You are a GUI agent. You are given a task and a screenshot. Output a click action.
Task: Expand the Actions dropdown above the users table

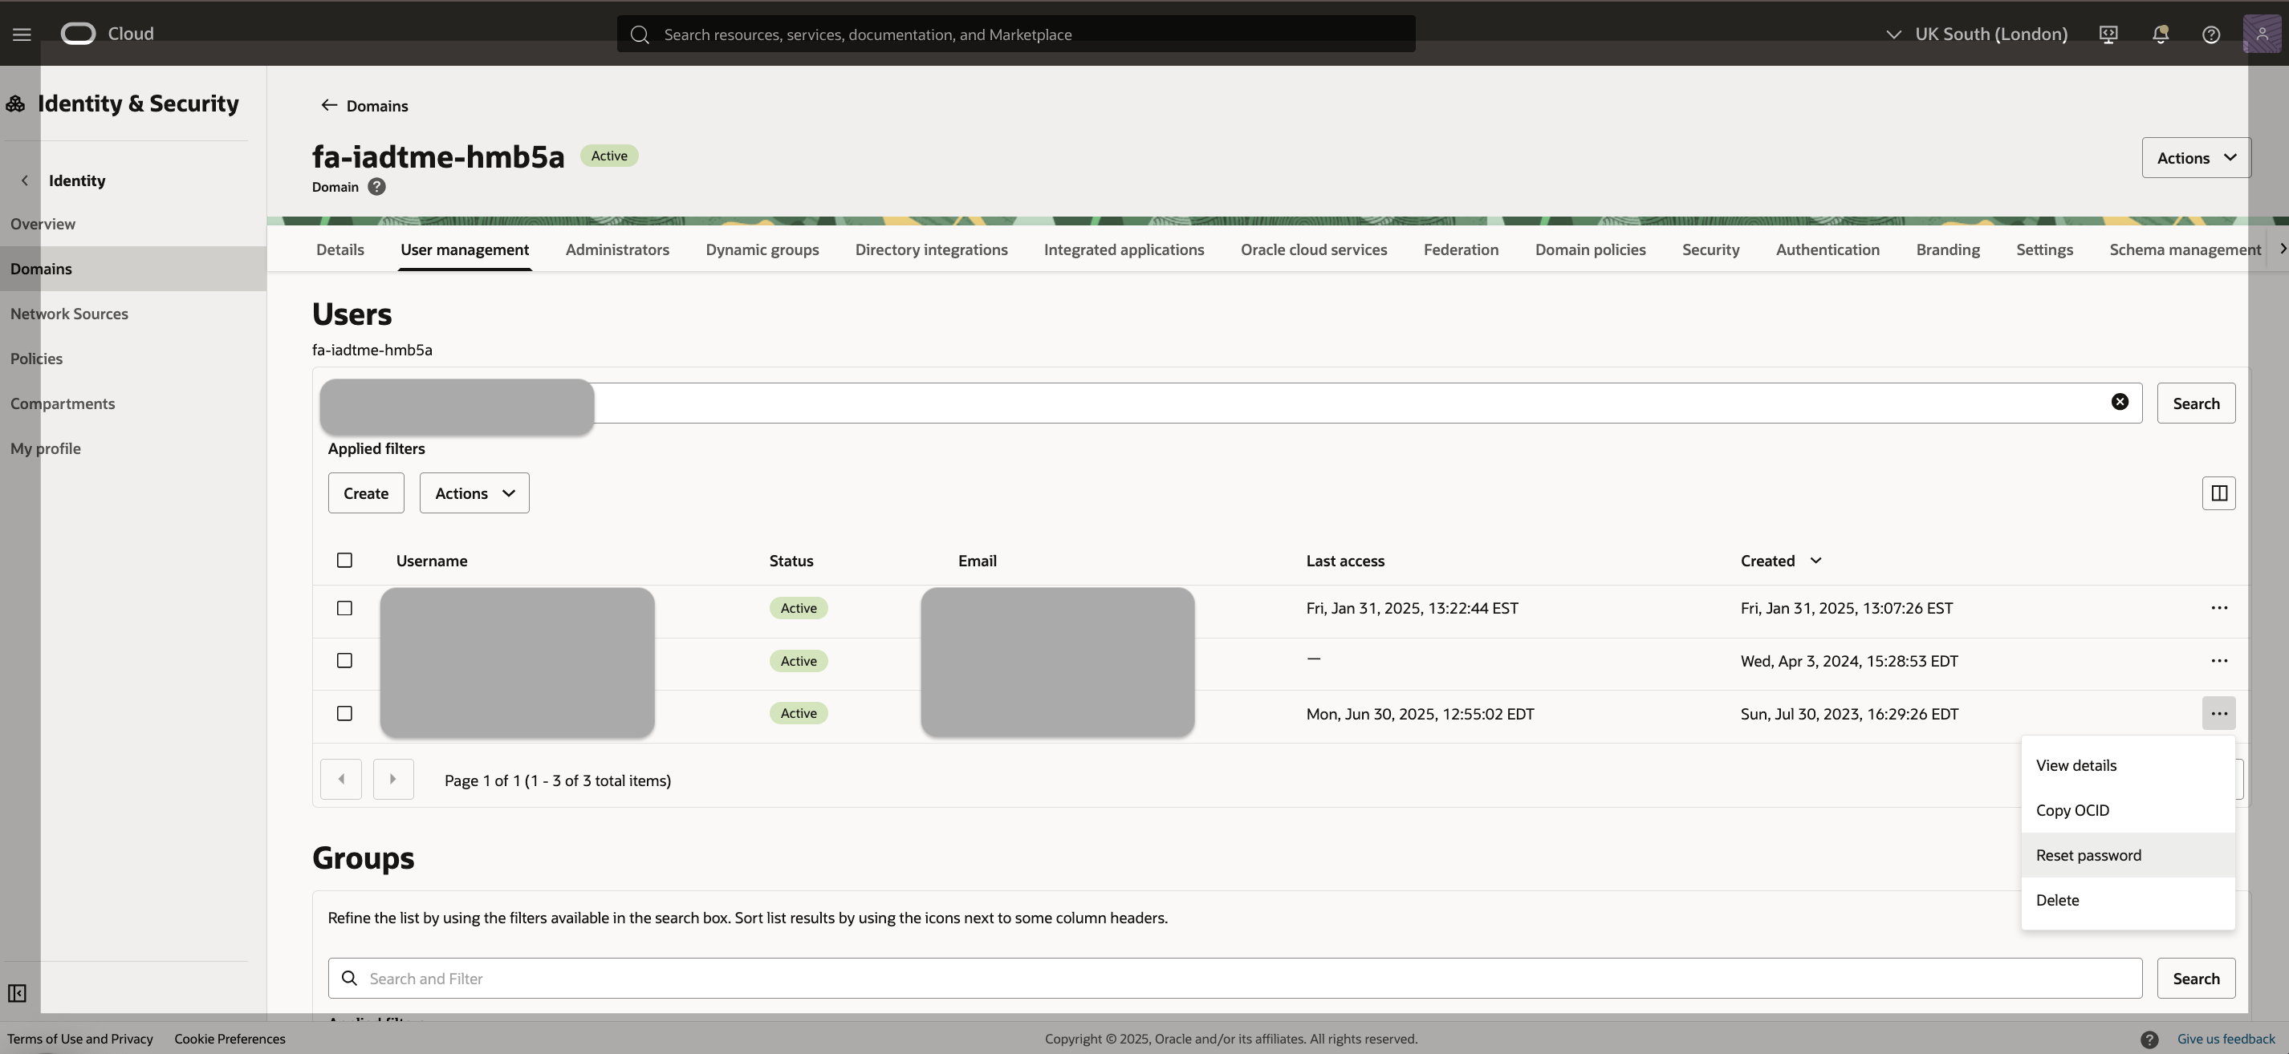473,493
